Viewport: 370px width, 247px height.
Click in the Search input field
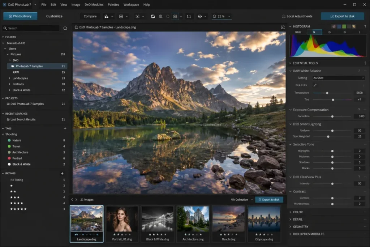click(x=31, y=28)
